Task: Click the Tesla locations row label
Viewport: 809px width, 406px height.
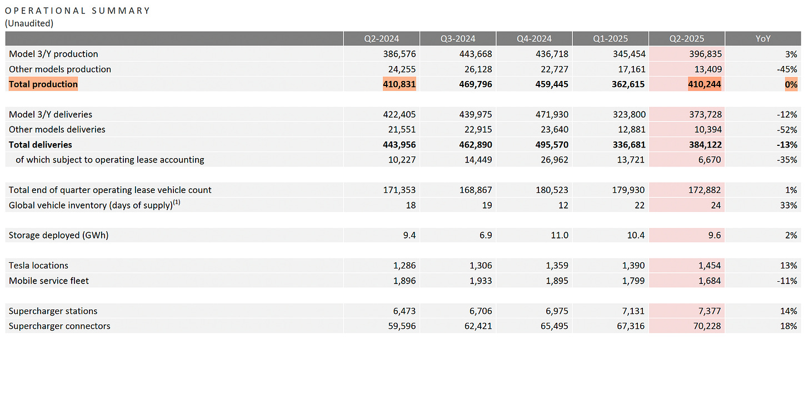Action: click(38, 265)
